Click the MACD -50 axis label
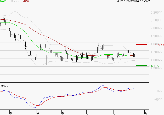Image resolution: width=164 pixels, height=115 pixels. pyautogui.click(x=158, y=99)
